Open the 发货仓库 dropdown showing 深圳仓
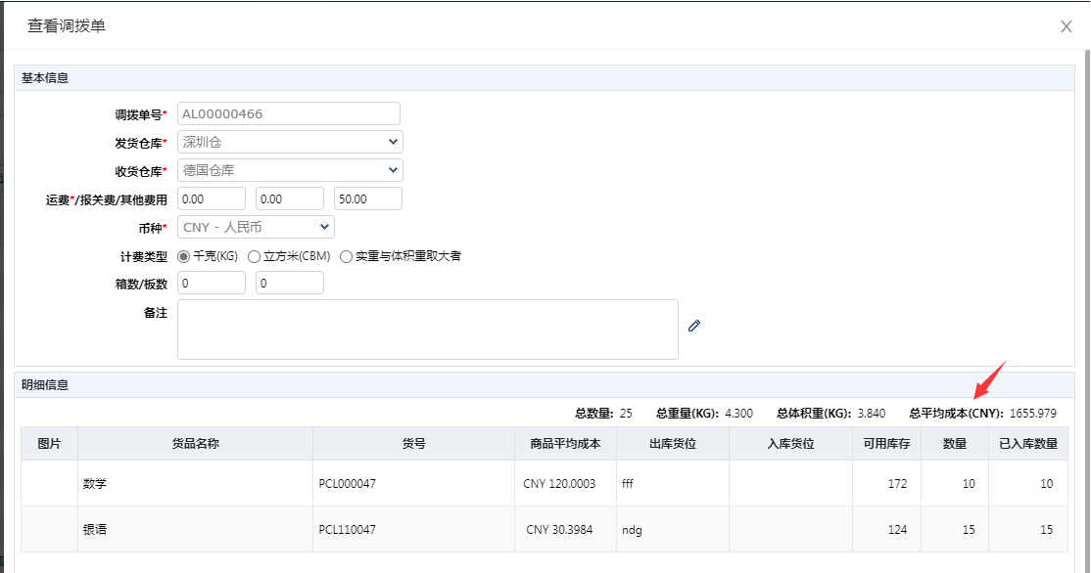 coord(290,142)
